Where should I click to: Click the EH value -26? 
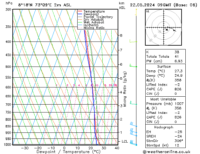click(x=178, y=132)
